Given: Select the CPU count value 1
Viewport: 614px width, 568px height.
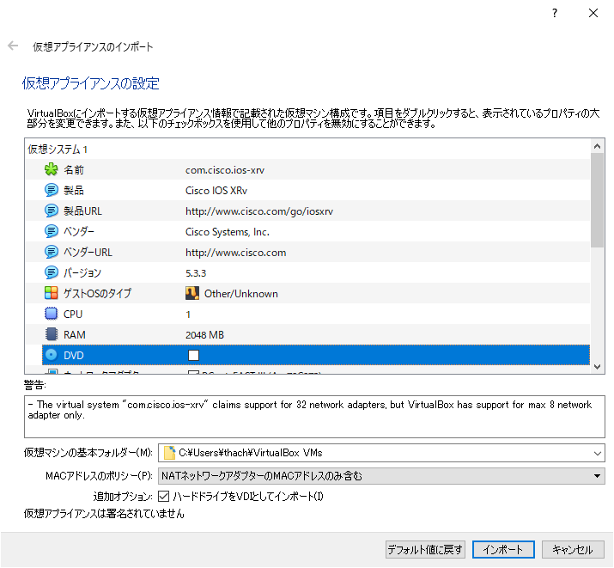Looking at the screenshot, I should pos(188,315).
